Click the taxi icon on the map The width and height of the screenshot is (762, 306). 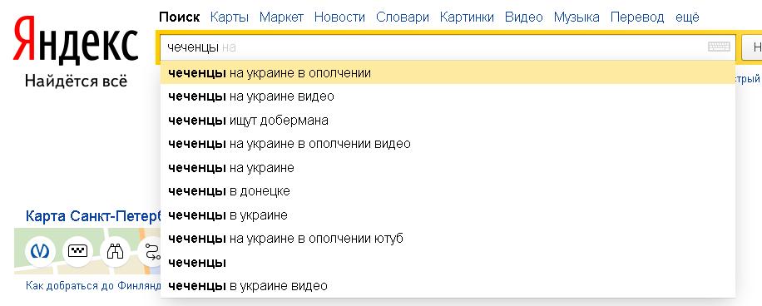coord(77,251)
